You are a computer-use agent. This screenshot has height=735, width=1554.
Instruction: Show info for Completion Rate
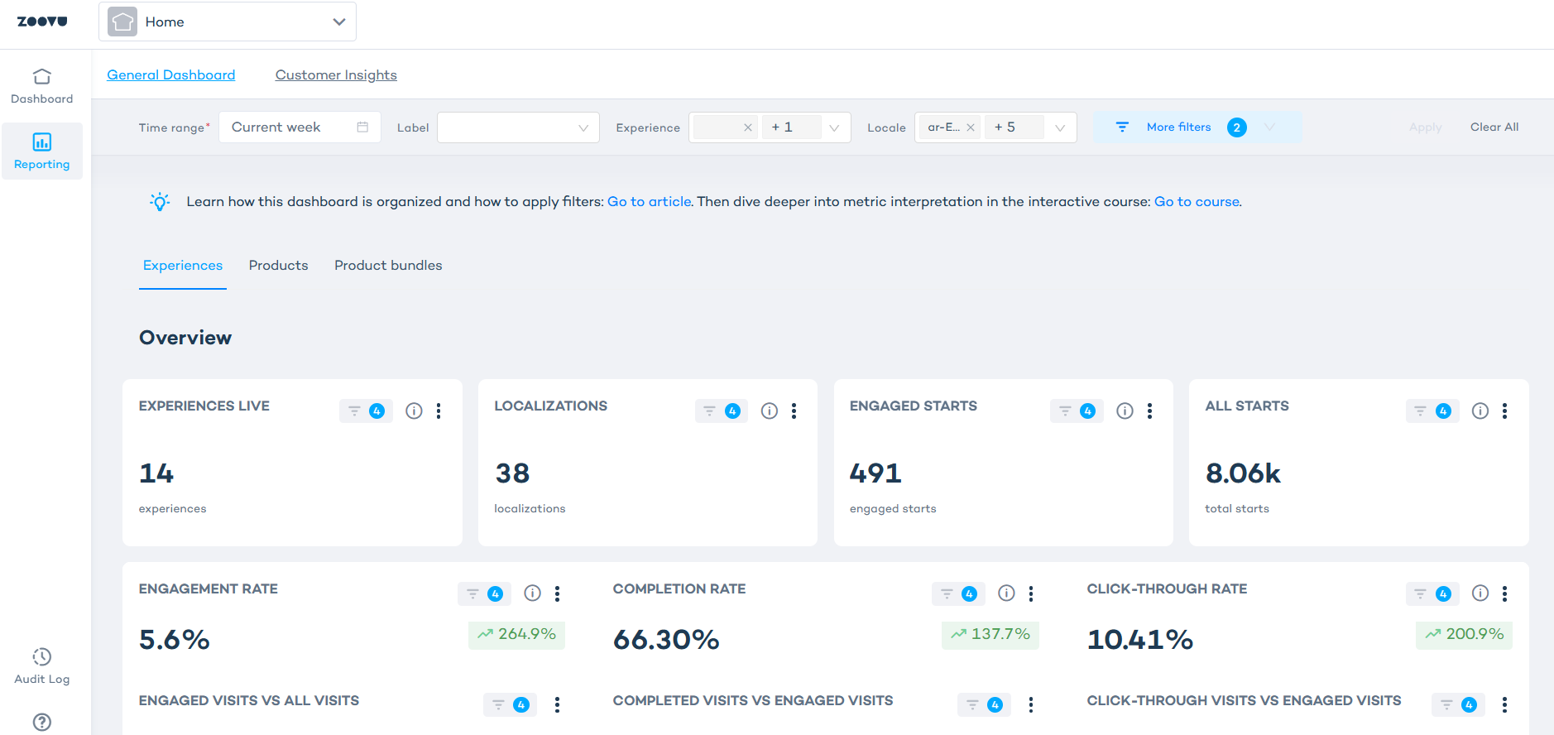click(1006, 593)
